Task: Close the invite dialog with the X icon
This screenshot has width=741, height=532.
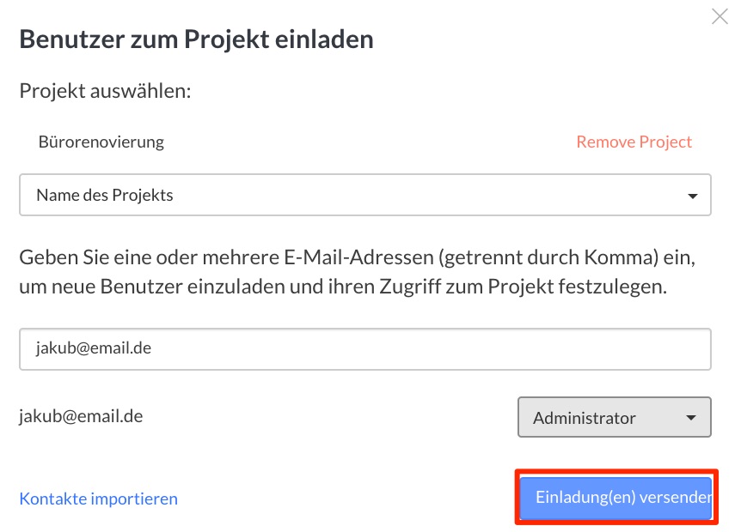Action: [x=720, y=16]
